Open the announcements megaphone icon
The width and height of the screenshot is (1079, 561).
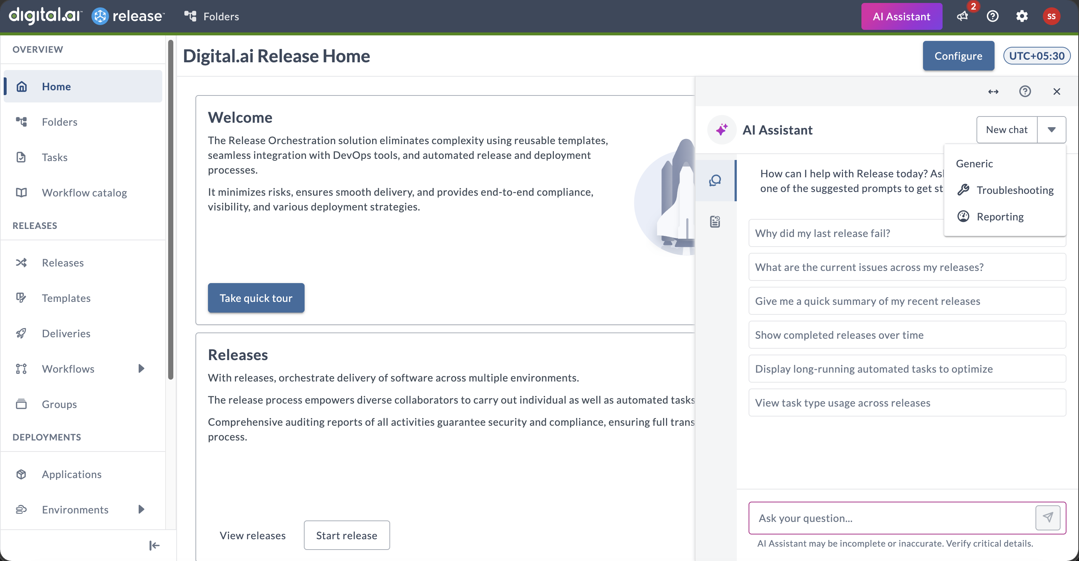pos(962,16)
